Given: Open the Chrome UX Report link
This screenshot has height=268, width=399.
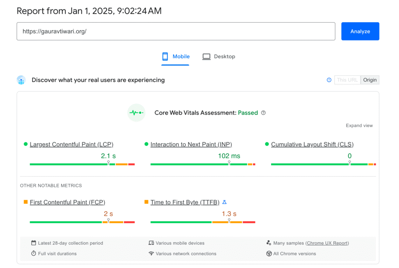Looking at the screenshot, I should (x=327, y=243).
